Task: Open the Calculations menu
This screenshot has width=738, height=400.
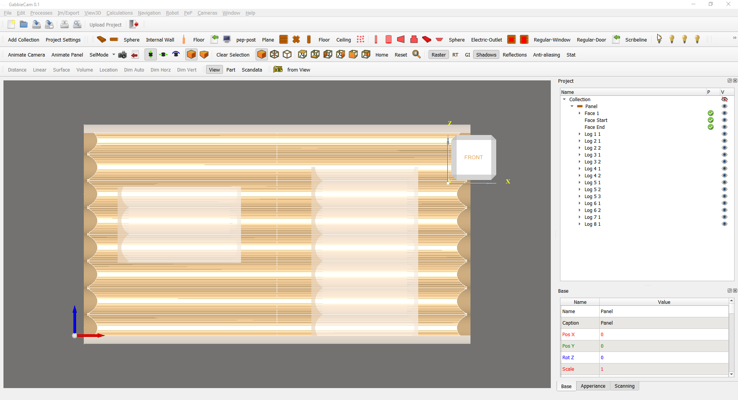Action: 119,13
